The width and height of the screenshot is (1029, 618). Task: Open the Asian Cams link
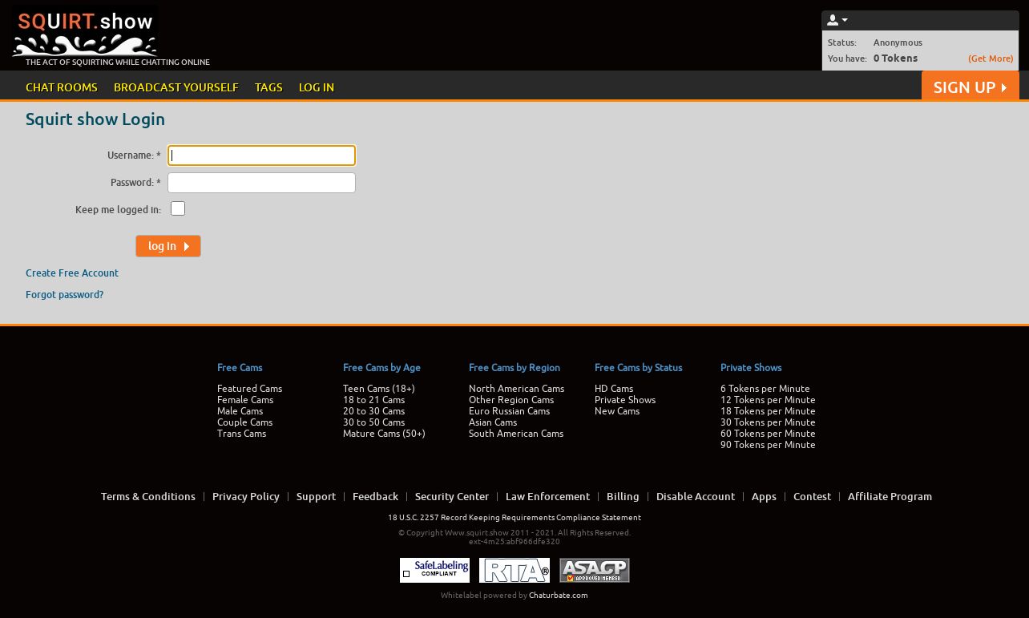(x=493, y=422)
